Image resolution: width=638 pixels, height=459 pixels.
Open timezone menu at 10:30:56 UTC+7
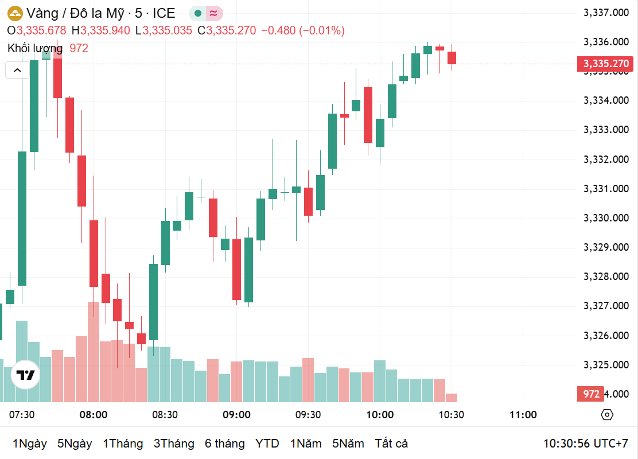tap(586, 444)
